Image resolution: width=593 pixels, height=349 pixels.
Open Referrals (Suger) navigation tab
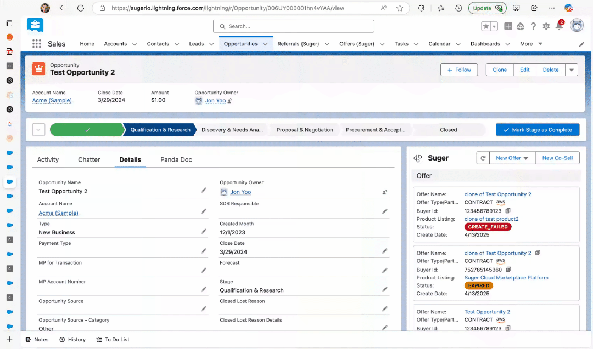[x=298, y=44]
